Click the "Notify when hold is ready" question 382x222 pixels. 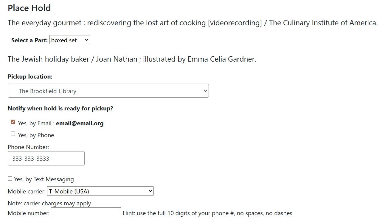click(x=60, y=108)
